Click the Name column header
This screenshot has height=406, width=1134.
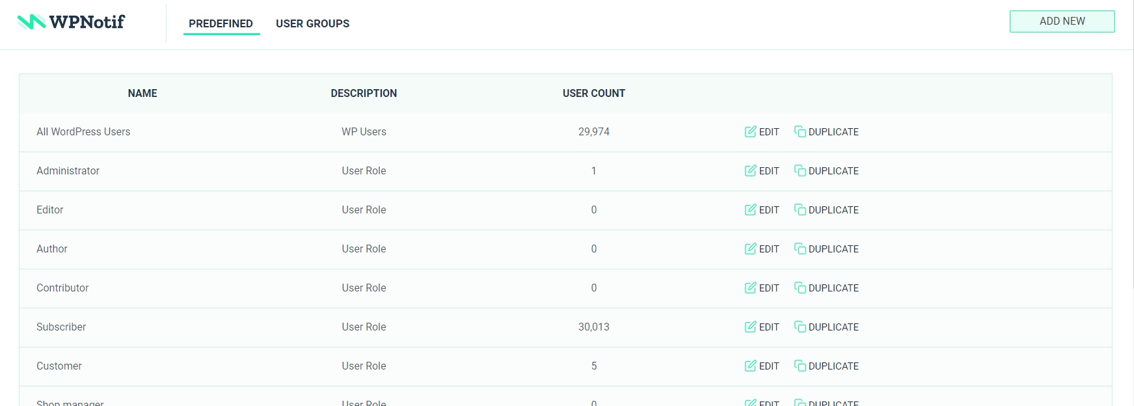(142, 93)
